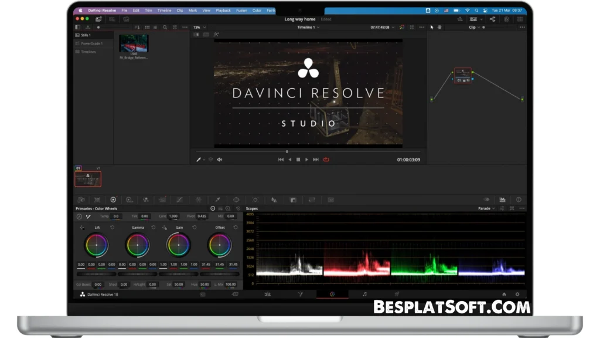This screenshot has height=338, width=600.
Task: Open the Color menu in the menu bar
Action: point(257,9)
